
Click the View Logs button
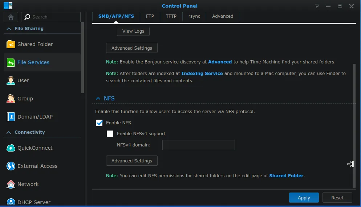[x=133, y=31]
